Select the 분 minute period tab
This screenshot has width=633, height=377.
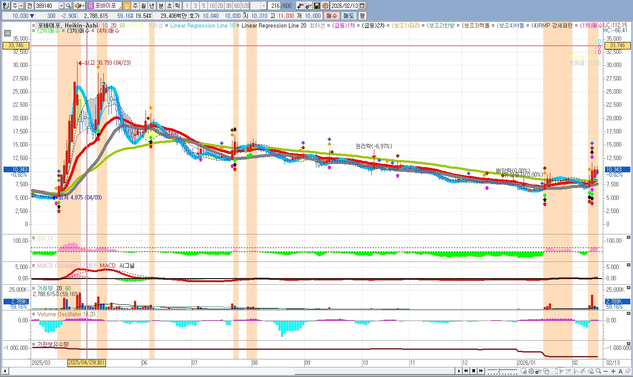coord(161,6)
